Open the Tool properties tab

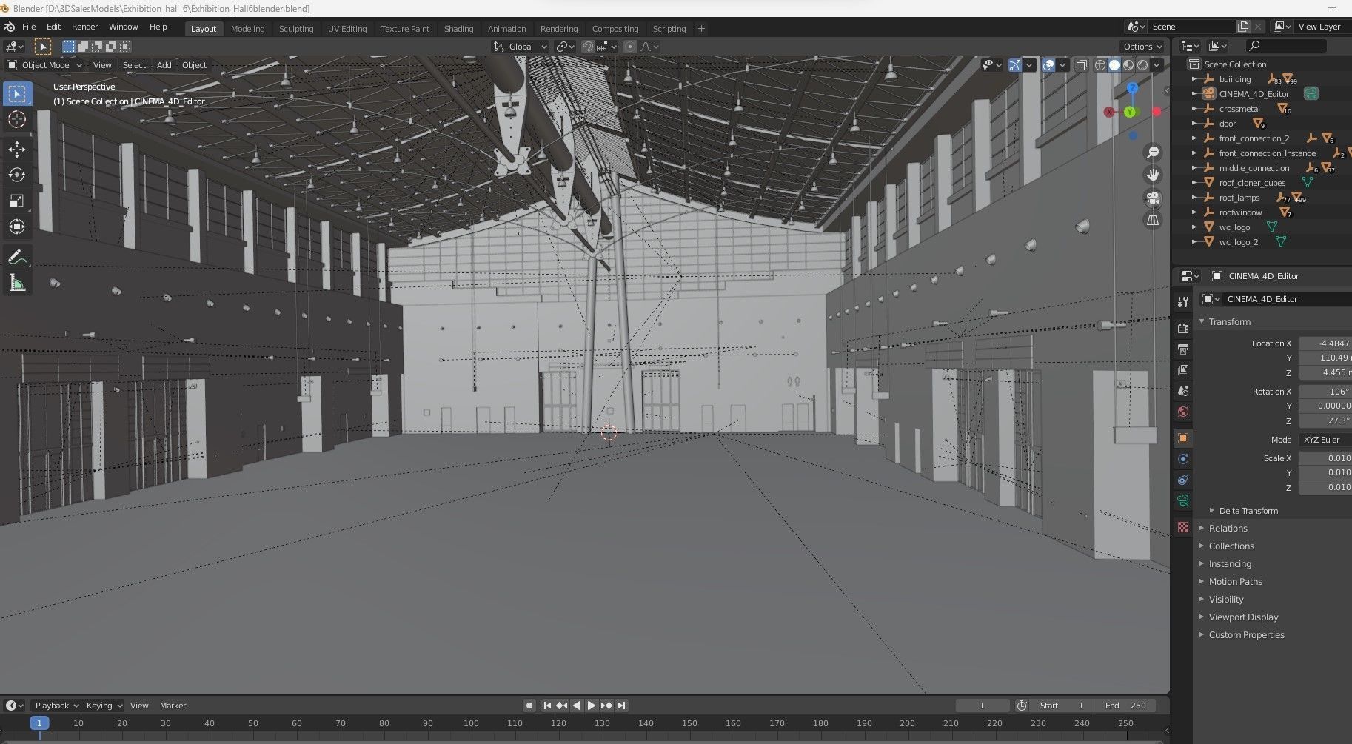[x=1183, y=301]
